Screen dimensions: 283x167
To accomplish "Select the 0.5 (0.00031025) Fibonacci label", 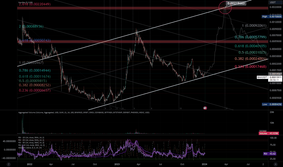I will [x=252, y=52].
